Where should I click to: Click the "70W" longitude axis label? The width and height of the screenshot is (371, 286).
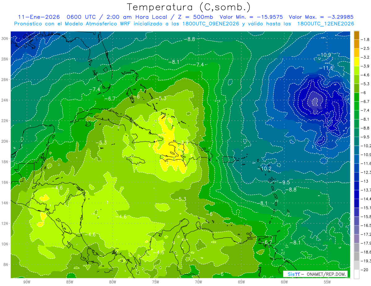pos(198,282)
